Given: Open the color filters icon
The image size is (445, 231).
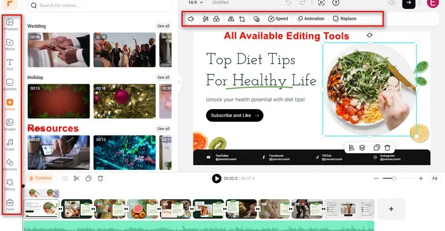Looking at the screenshot, I should coord(217,18).
